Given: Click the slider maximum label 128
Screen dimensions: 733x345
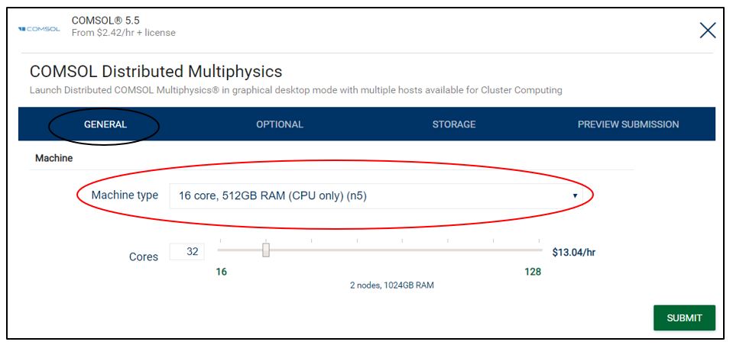Looking at the screenshot, I should [x=533, y=272].
